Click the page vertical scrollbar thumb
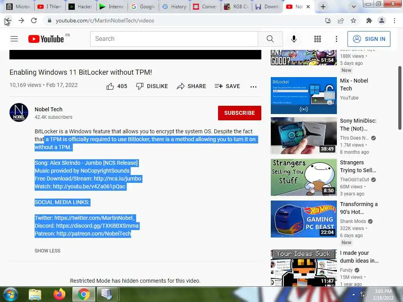The image size is (403, 302). pos(400,98)
